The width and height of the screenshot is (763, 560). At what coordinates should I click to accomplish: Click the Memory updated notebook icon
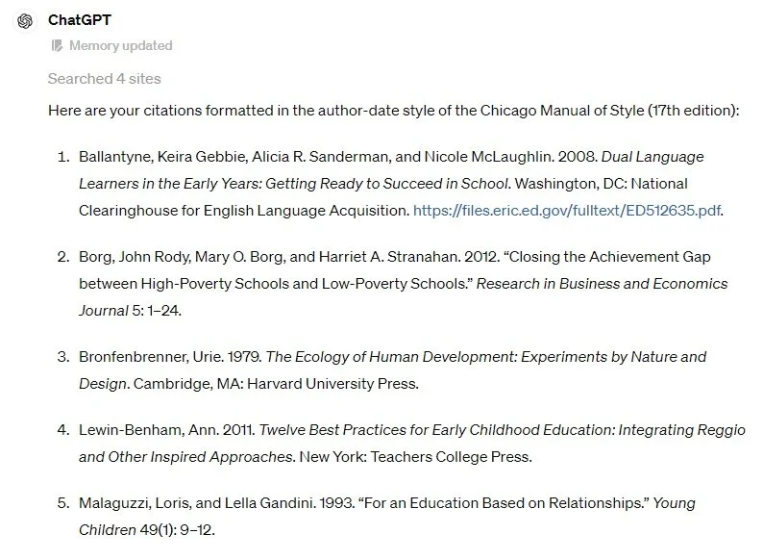click(57, 46)
